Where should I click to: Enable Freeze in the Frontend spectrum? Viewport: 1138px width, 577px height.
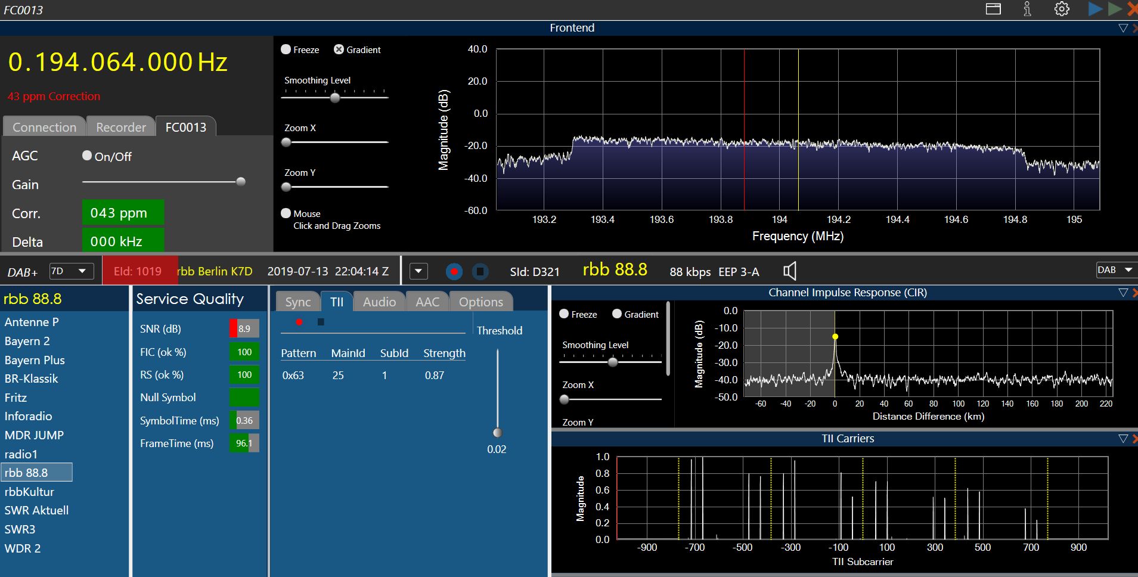[286, 49]
